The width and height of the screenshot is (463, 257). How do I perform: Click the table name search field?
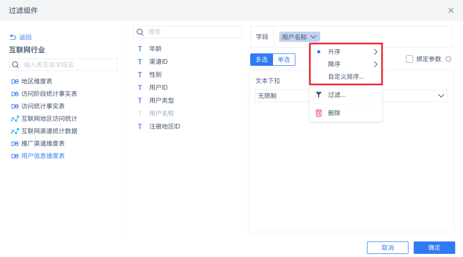tap(69, 65)
